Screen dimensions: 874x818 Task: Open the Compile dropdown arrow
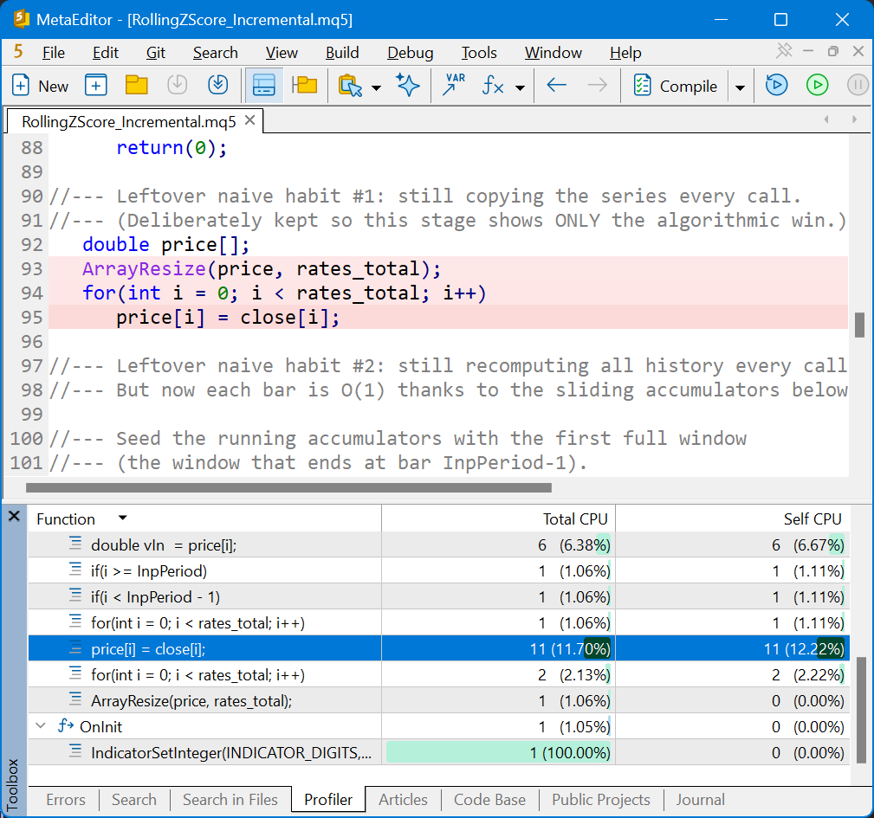coord(741,87)
